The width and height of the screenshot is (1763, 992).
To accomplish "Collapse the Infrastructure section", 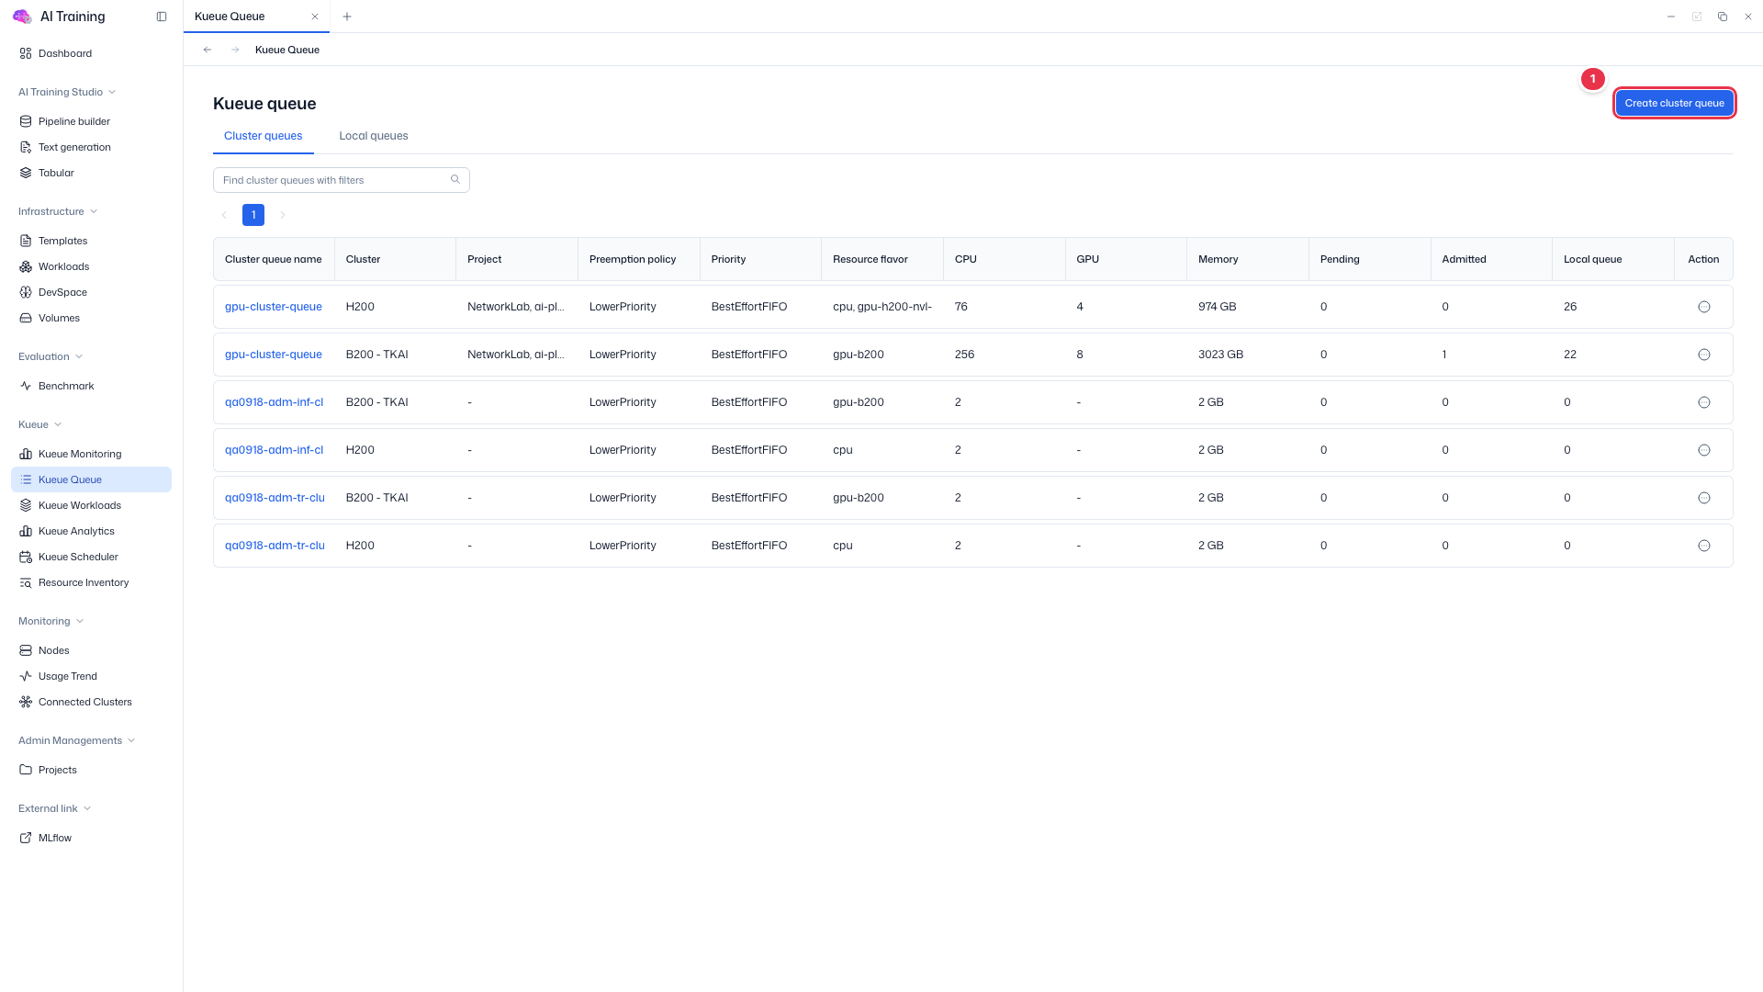I will pyautogui.click(x=58, y=211).
